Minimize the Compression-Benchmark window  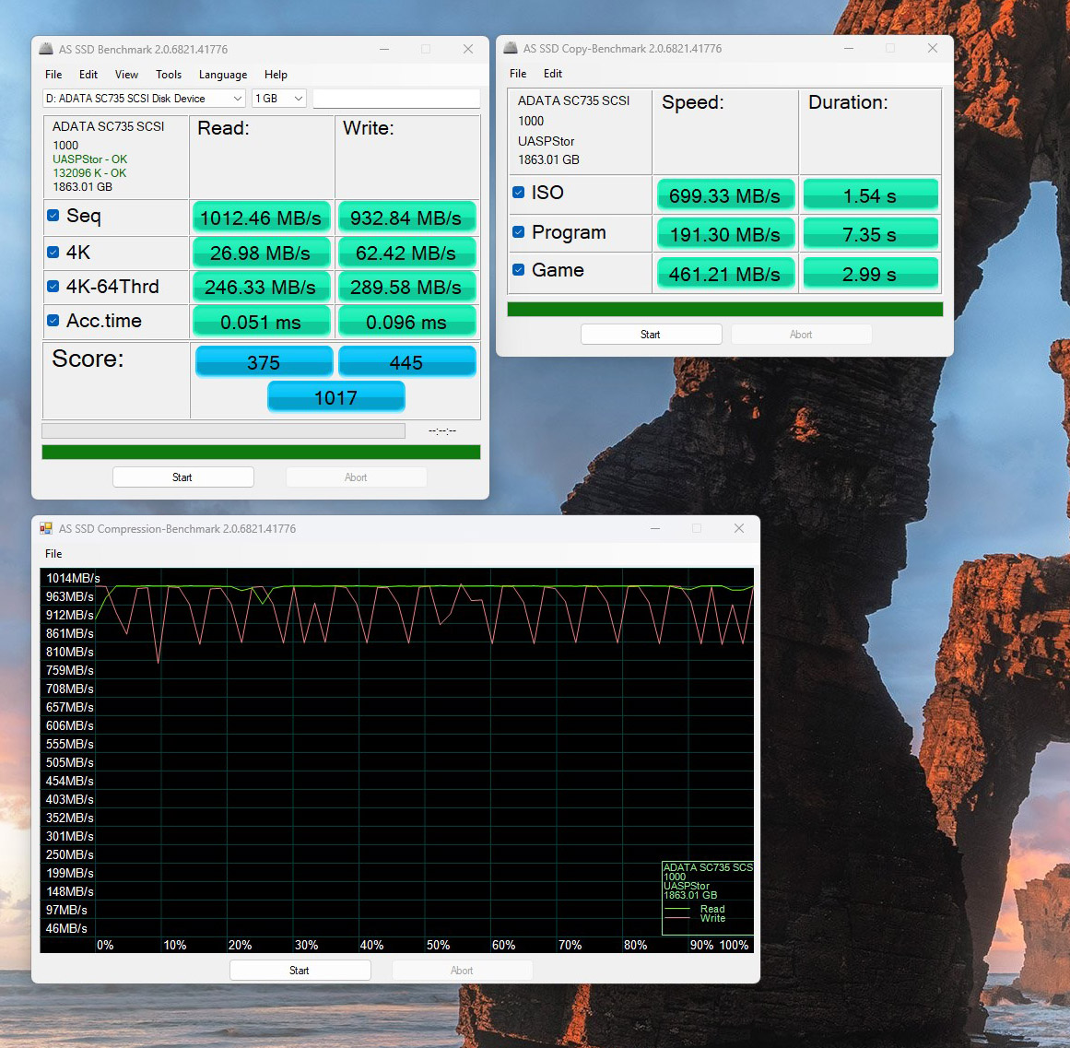(655, 529)
